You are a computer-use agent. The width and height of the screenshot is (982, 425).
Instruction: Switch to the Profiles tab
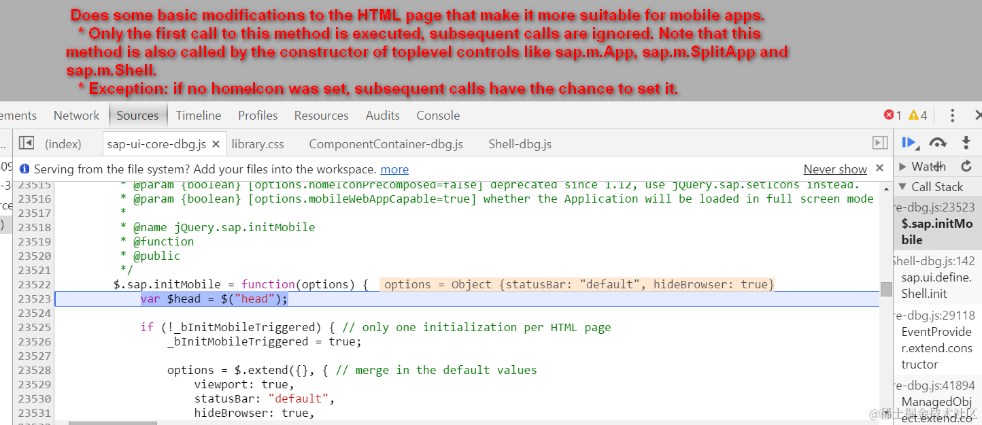pyautogui.click(x=258, y=116)
